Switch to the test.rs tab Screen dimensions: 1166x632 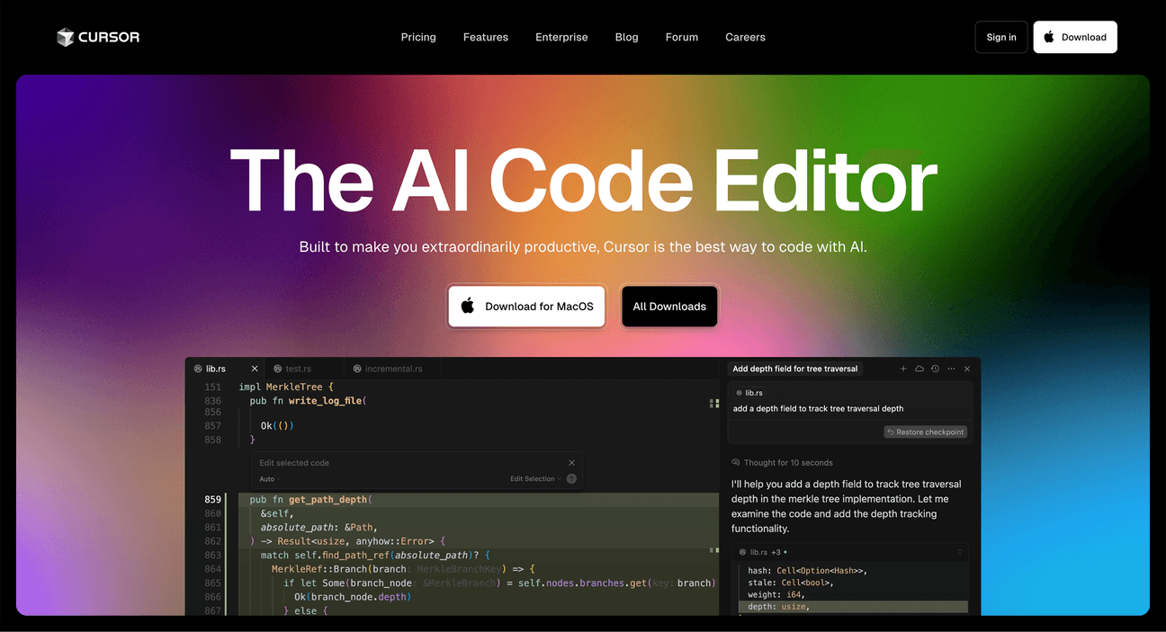(298, 369)
